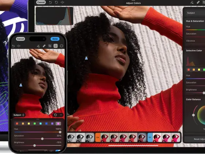Undo the last edit on the iPhone

point(13,46)
